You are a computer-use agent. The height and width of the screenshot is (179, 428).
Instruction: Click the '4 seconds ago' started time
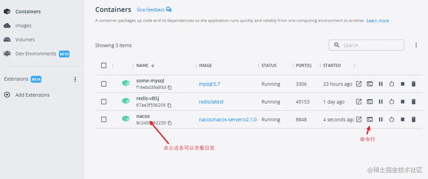[339, 120]
